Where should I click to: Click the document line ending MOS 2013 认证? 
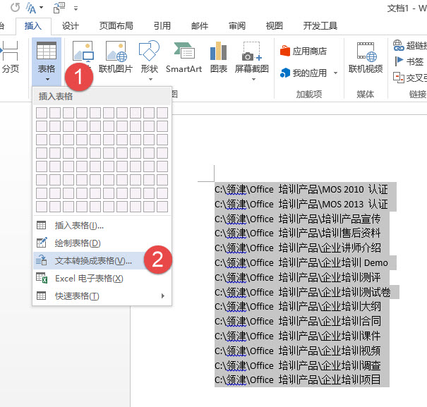coord(301,204)
